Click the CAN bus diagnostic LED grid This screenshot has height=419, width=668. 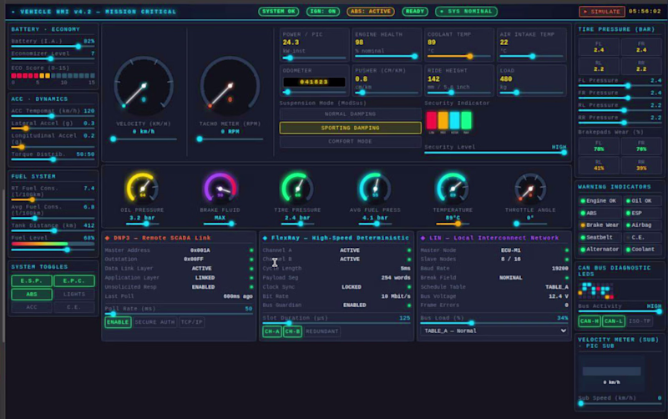[596, 290]
